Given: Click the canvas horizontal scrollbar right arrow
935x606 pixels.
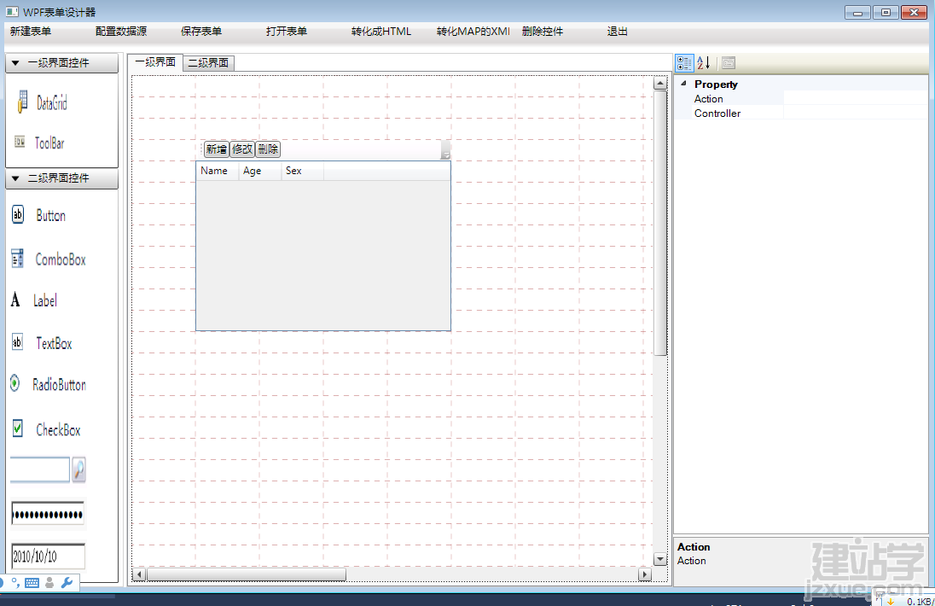Looking at the screenshot, I should pyautogui.click(x=644, y=574).
